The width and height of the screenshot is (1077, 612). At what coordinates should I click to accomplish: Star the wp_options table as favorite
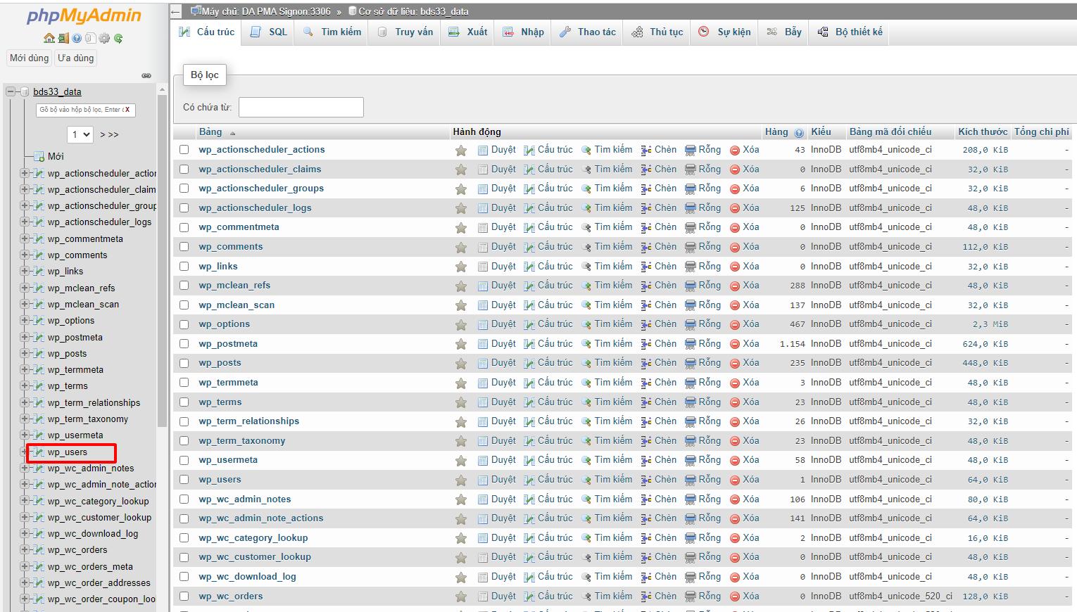461,325
